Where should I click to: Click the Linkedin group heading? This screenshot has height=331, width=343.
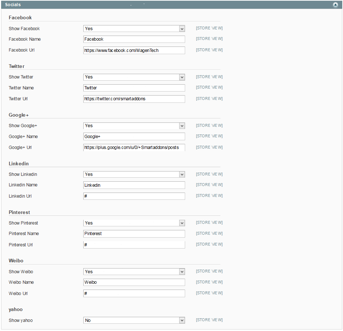19,164
